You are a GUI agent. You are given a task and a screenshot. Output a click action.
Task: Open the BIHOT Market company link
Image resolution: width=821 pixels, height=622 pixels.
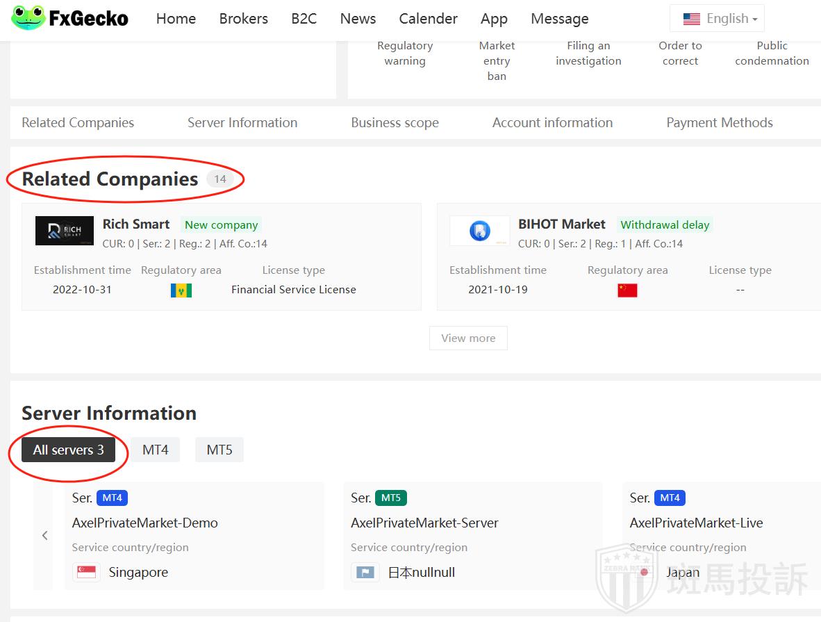pyautogui.click(x=561, y=224)
